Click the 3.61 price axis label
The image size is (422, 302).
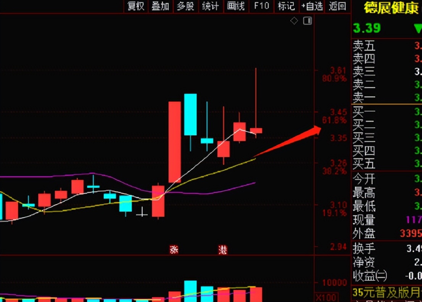[338, 71]
